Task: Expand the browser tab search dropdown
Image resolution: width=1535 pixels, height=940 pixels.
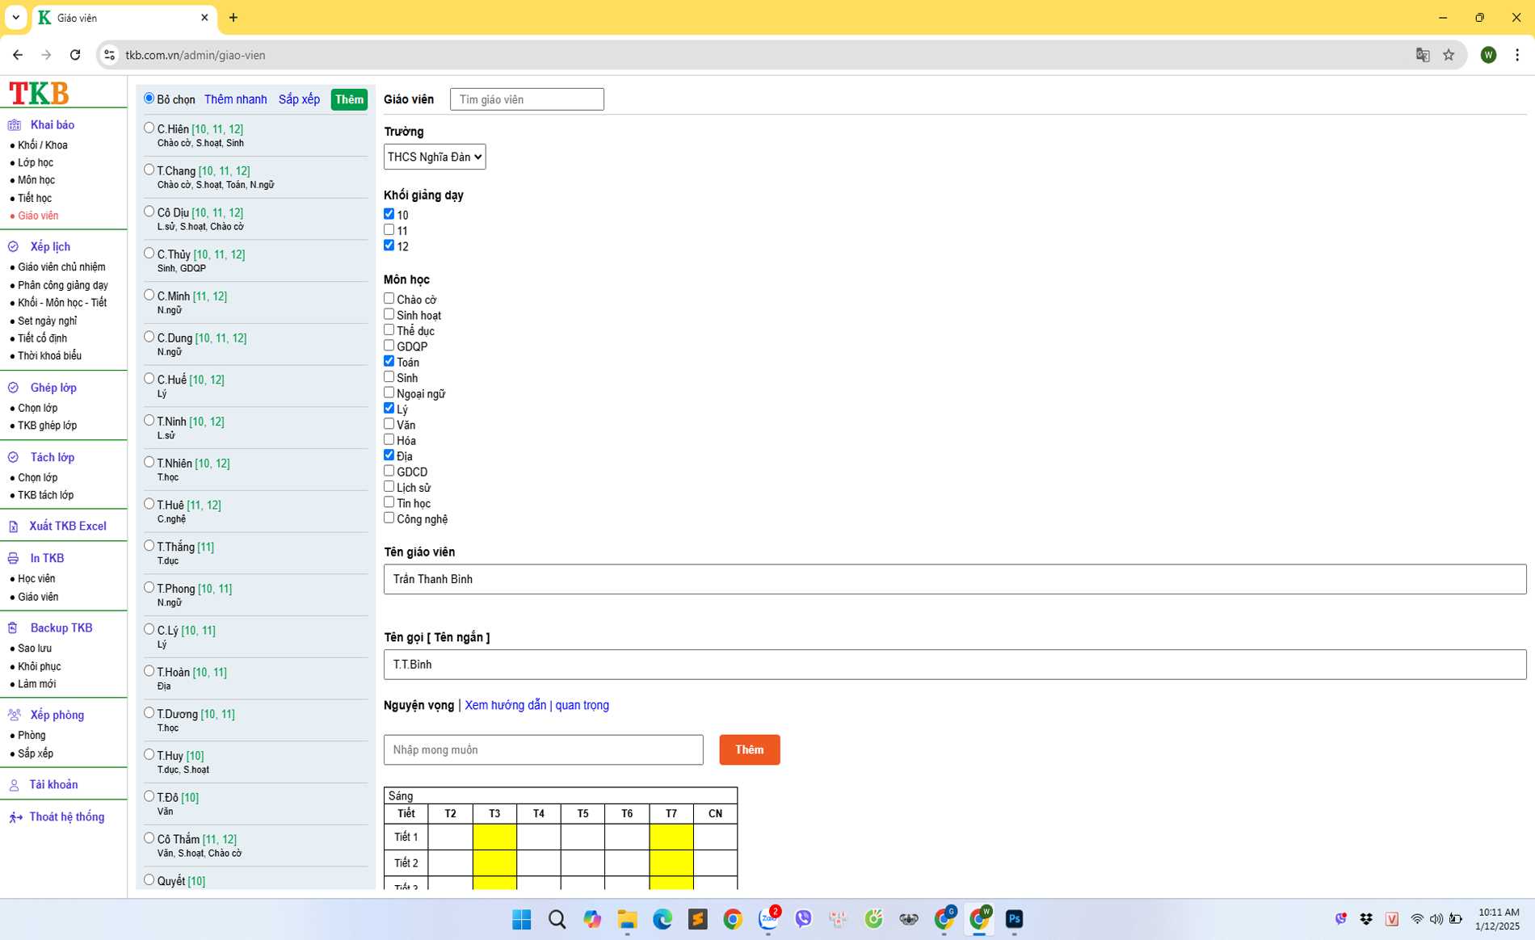Action: (x=15, y=17)
